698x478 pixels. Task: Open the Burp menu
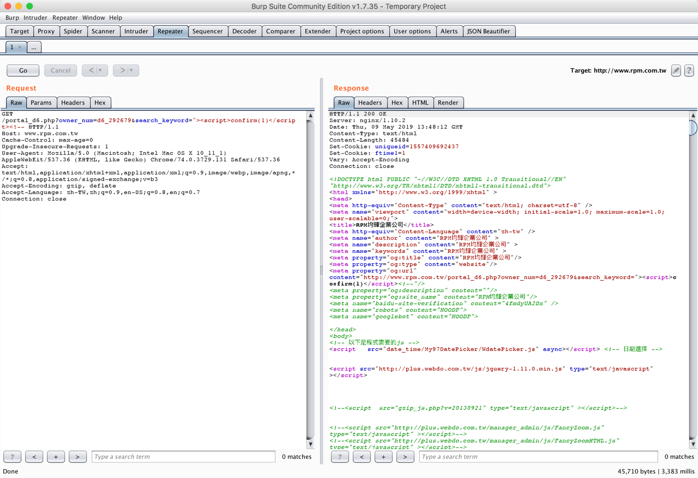tap(12, 17)
